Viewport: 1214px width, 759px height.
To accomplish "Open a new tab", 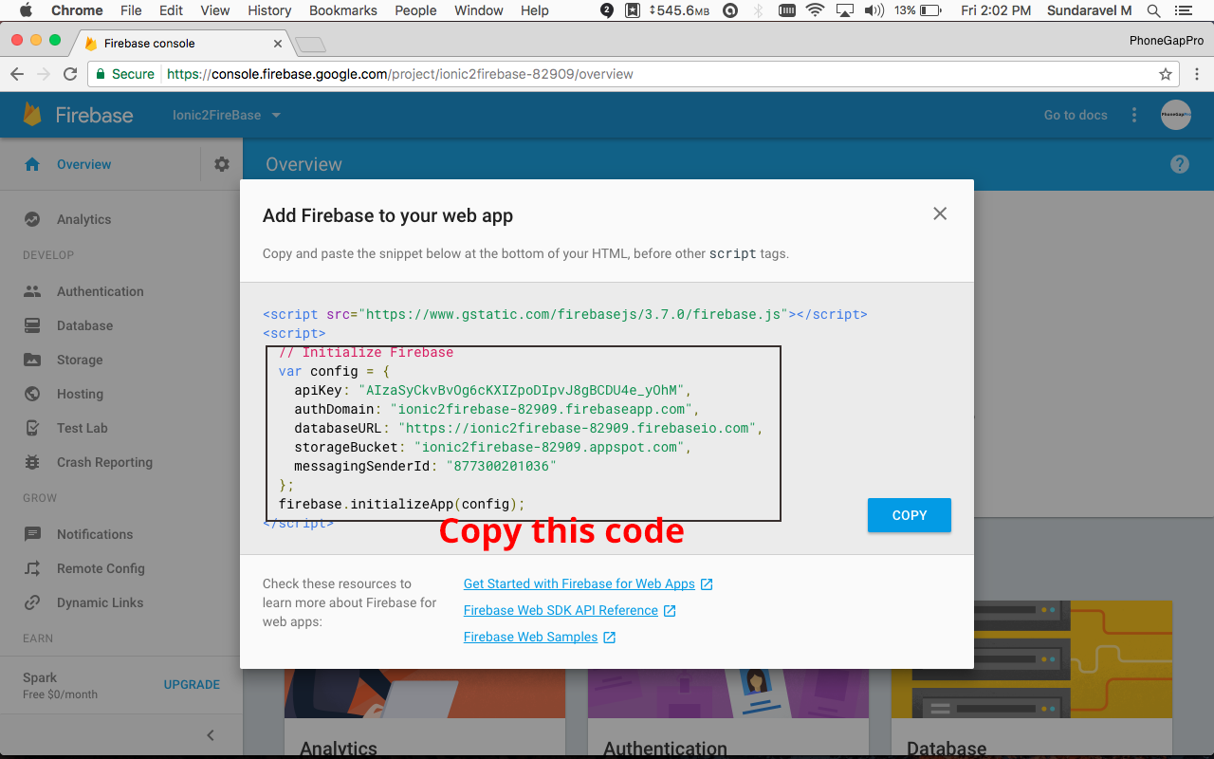I will (x=310, y=45).
